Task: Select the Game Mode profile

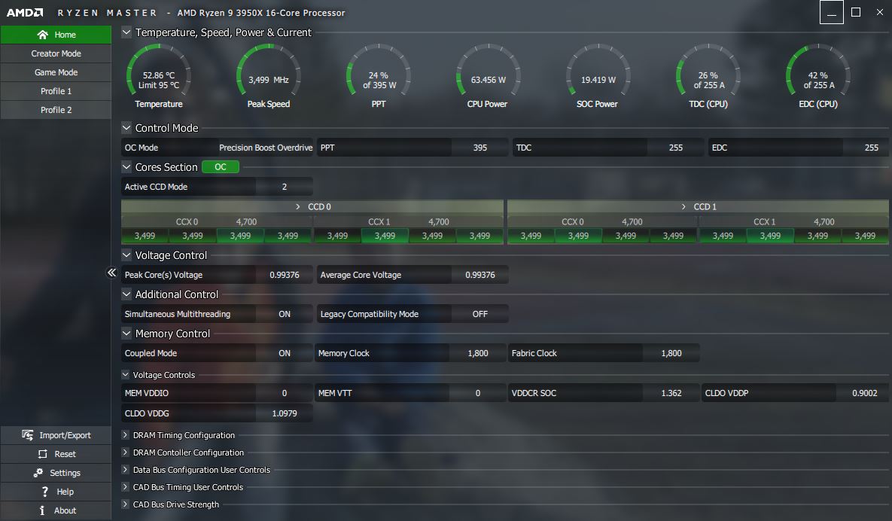Action: (x=56, y=72)
